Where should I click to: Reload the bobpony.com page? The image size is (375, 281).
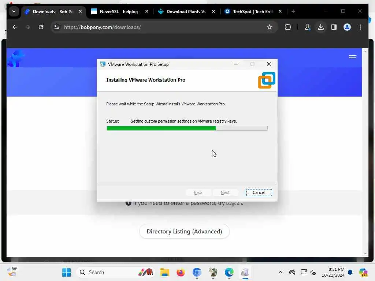41,27
